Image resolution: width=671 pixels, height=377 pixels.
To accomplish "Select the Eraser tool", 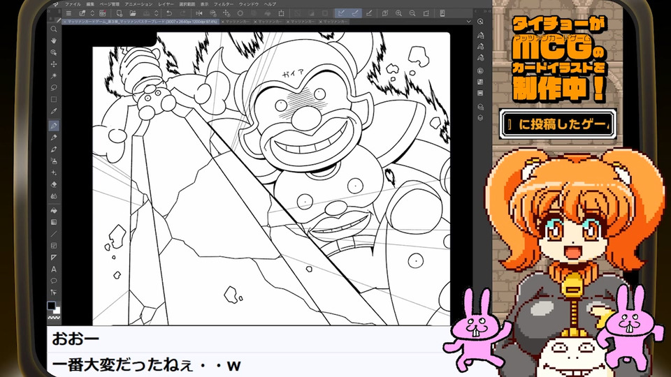I will [x=54, y=184].
